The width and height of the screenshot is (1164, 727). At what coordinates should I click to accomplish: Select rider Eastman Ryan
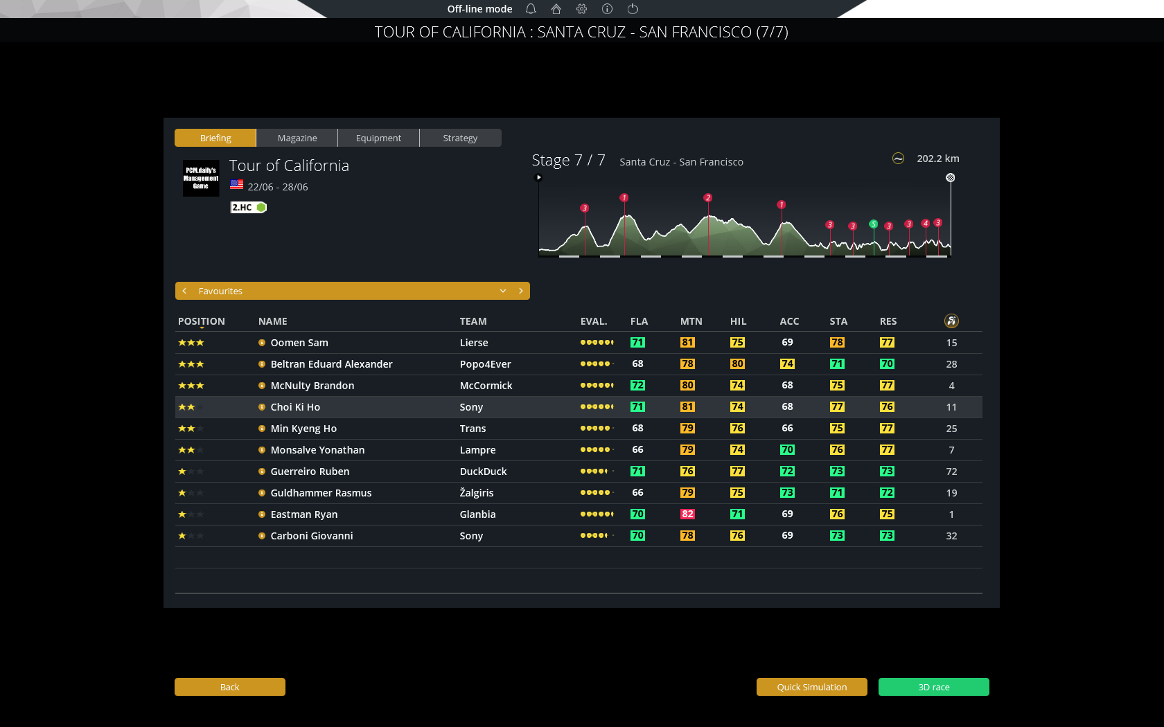[304, 514]
